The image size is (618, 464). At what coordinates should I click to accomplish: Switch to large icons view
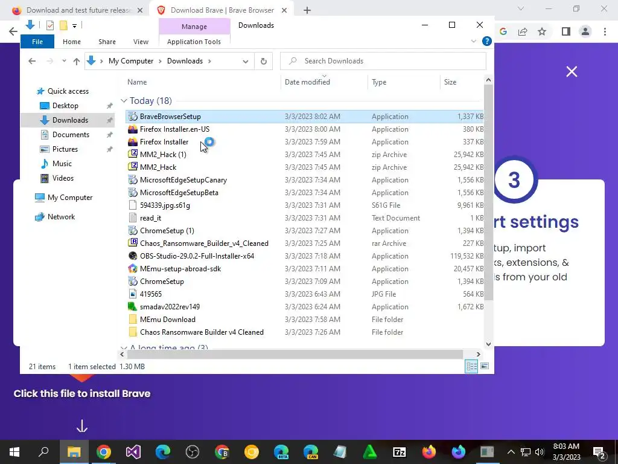[x=485, y=366]
